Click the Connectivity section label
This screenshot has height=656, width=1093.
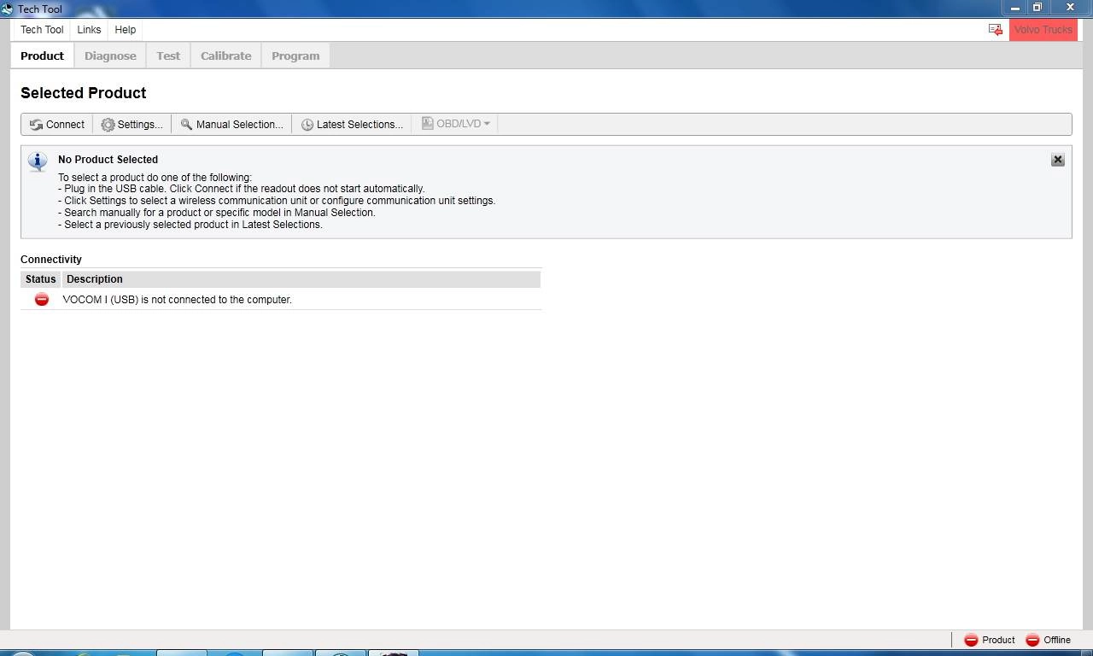point(51,260)
